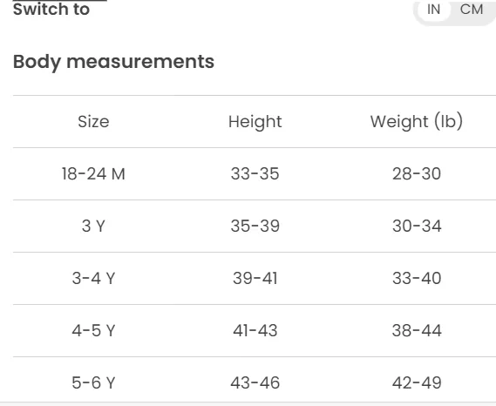This screenshot has height=406, width=496.
Task: Click weight value 33-40
Action: point(417,278)
